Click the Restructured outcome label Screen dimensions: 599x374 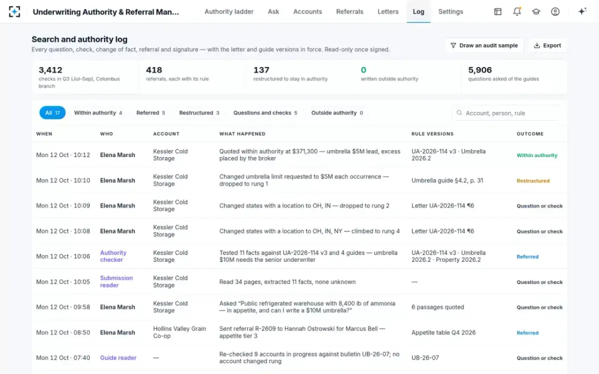click(x=533, y=181)
